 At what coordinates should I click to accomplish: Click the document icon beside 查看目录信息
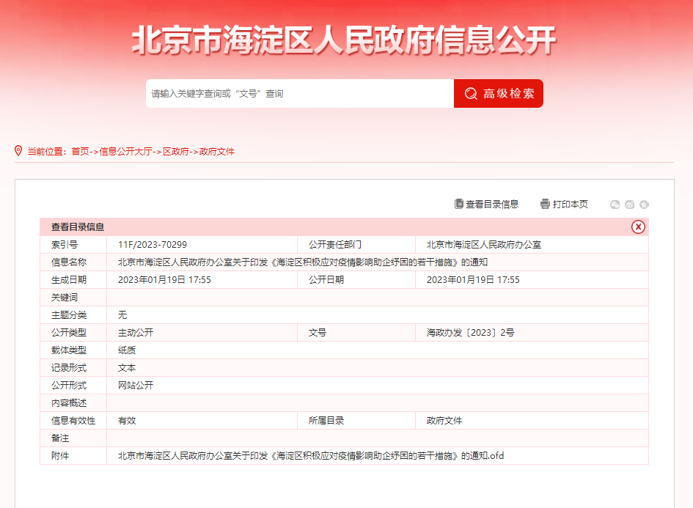click(459, 204)
